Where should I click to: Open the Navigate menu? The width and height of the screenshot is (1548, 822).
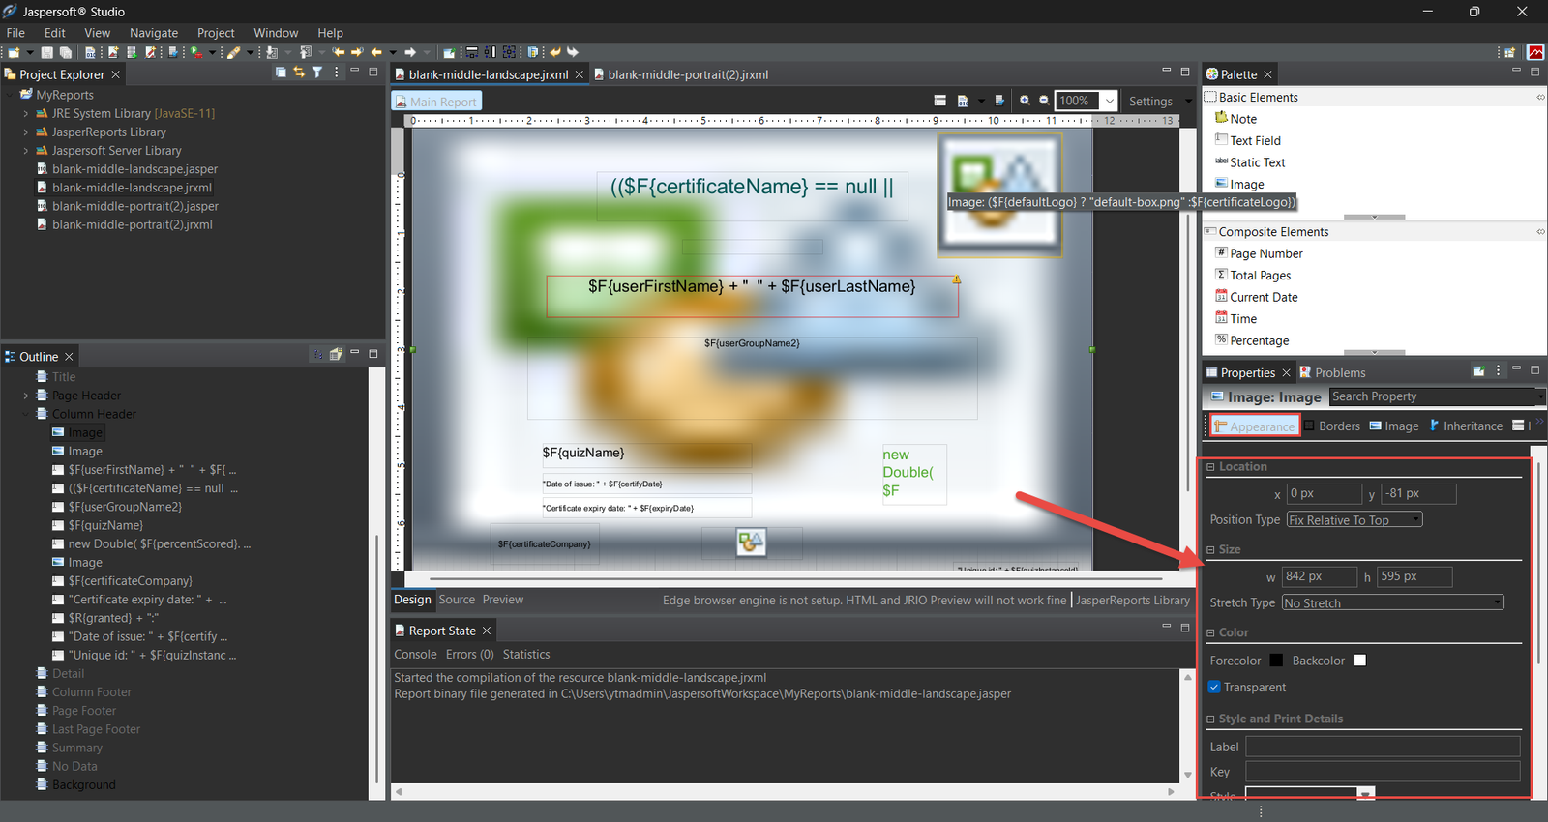click(154, 33)
